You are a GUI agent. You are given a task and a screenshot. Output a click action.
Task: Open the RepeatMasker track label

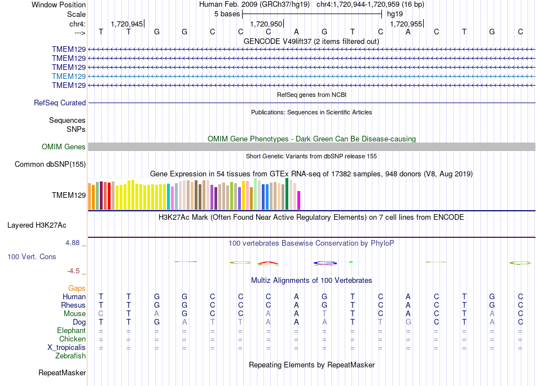click(x=62, y=372)
